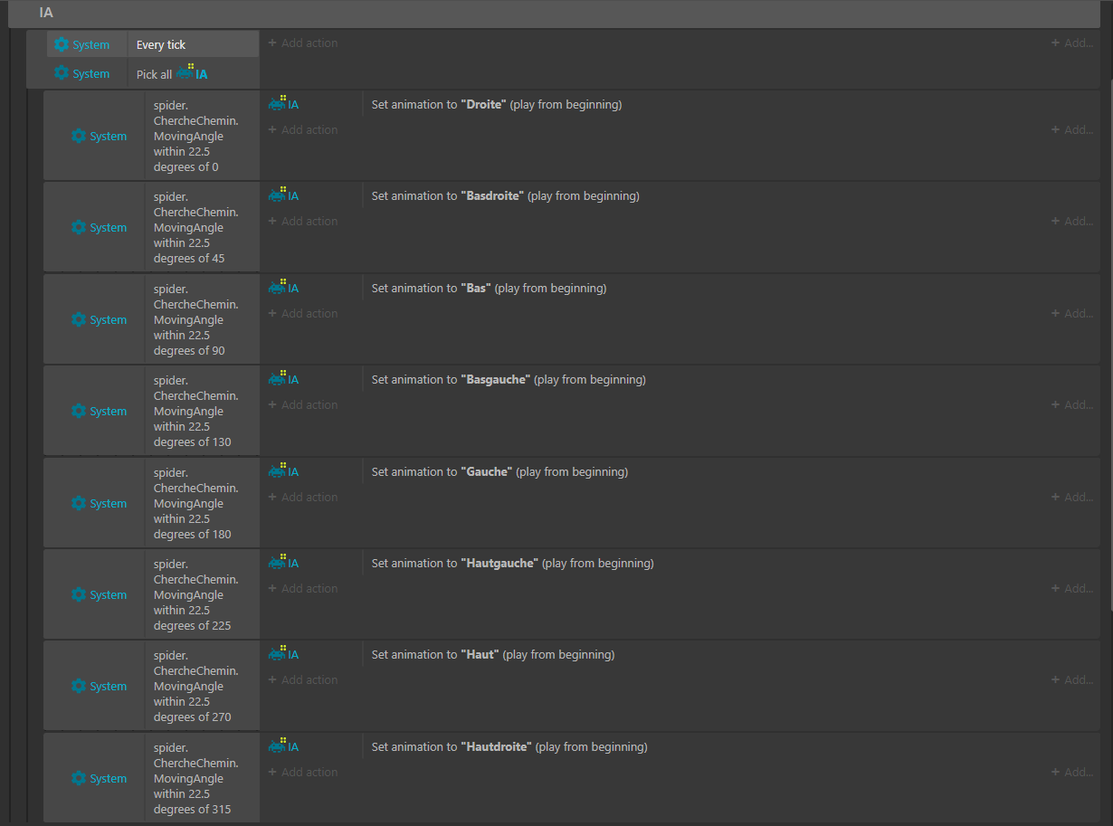The image size is (1113, 826).
Task: Select the Set animation to "Gauche" action
Action: click(x=499, y=471)
